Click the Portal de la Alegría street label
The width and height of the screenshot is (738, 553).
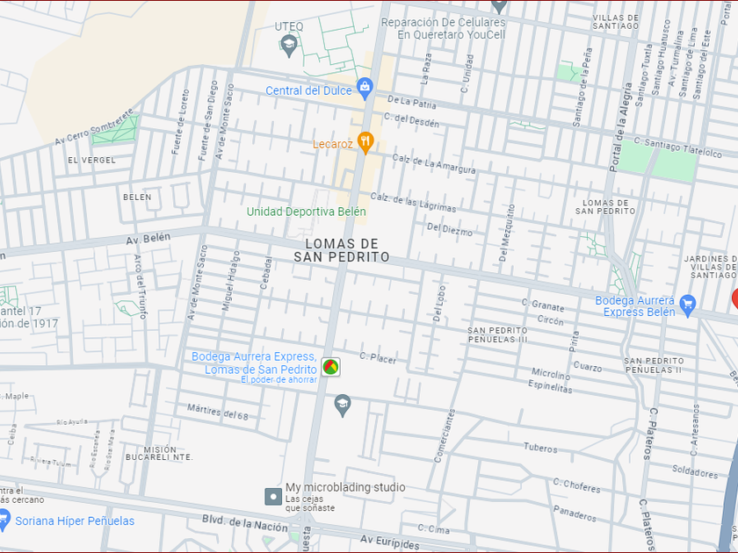[620, 127]
